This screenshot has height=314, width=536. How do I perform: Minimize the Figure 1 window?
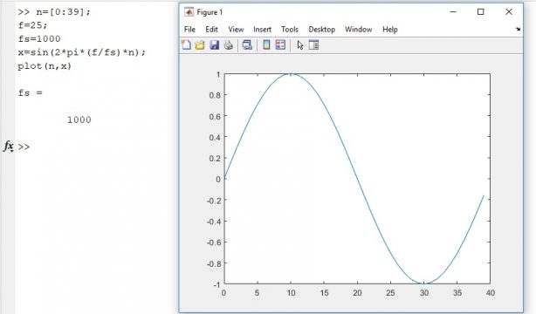coord(453,12)
